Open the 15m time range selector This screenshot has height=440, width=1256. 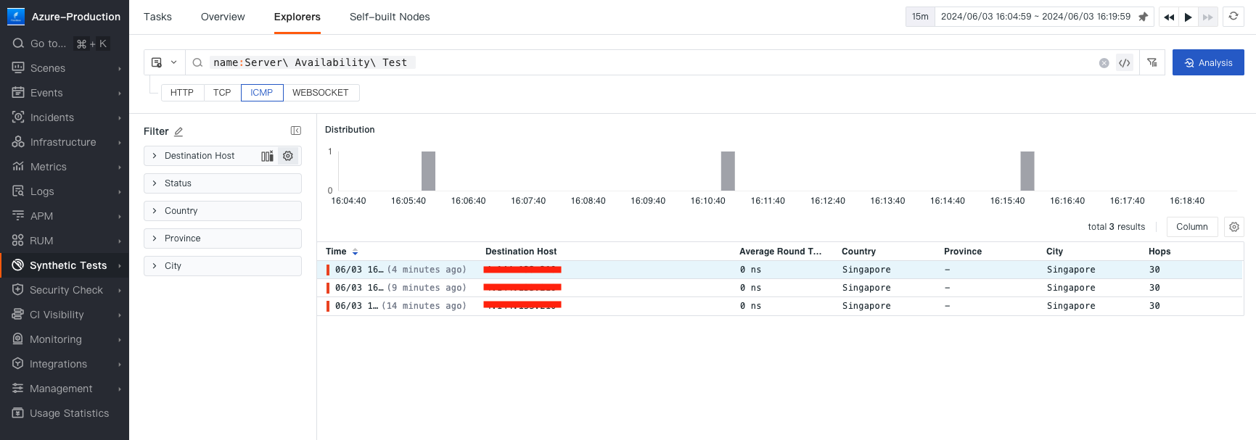coord(920,17)
